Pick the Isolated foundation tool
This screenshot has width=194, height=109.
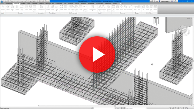pos(48,8)
